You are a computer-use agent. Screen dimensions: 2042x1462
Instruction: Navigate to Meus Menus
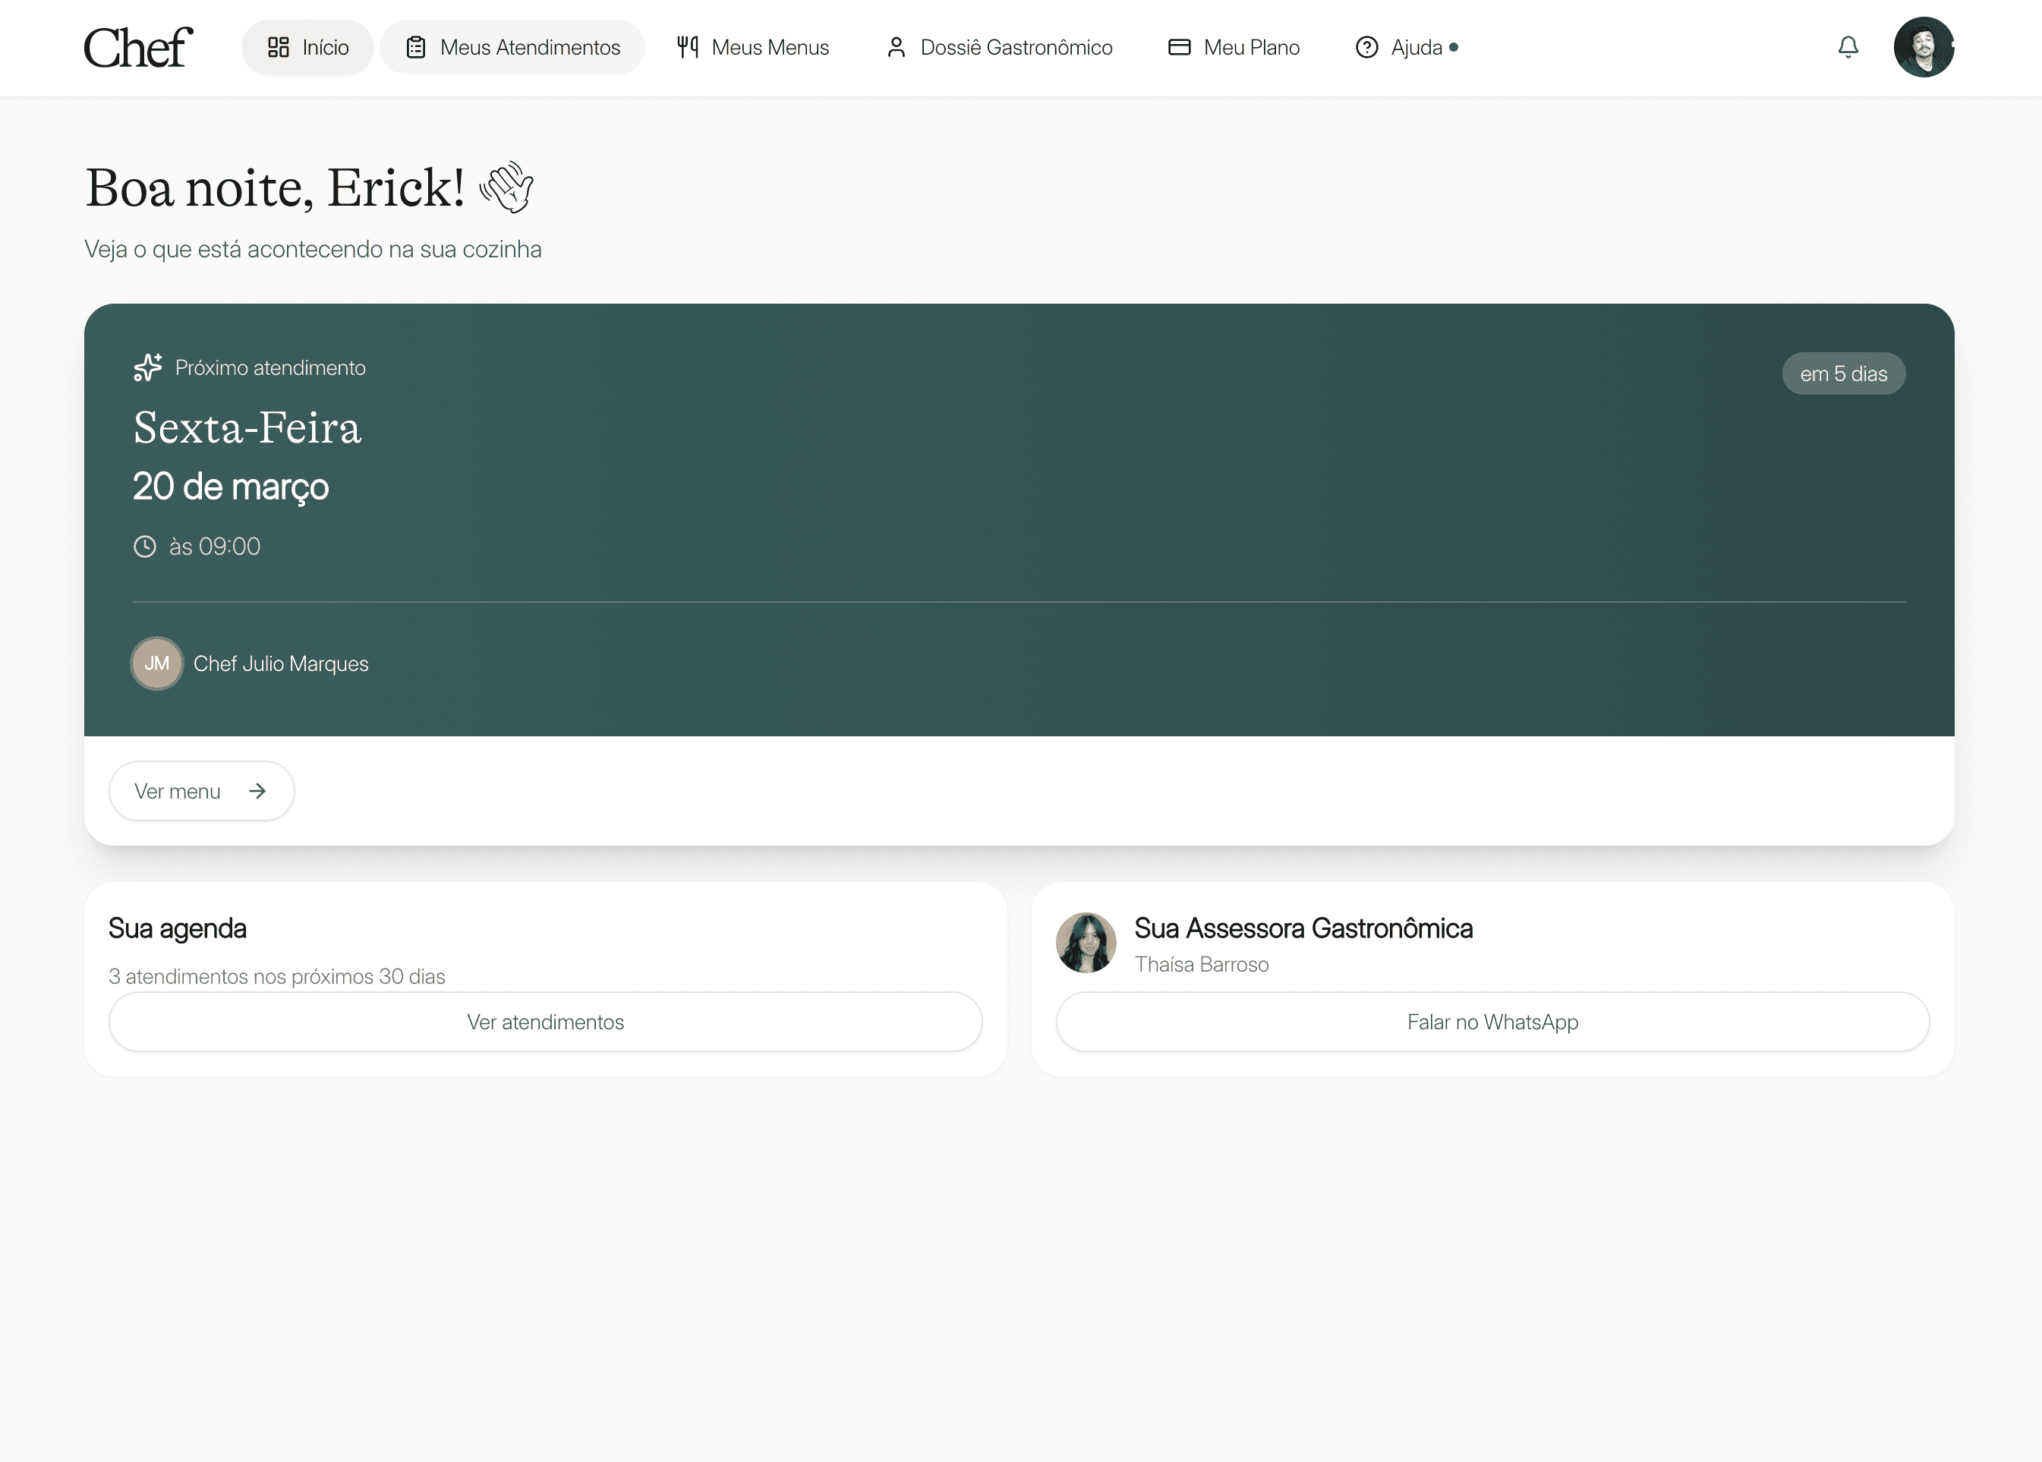point(770,48)
